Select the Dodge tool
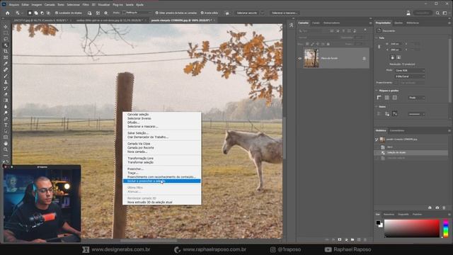 [x=6, y=113]
